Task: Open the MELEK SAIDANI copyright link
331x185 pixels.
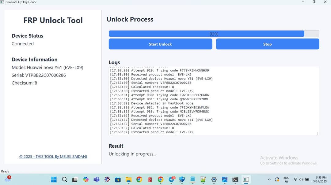Action: coord(53,157)
